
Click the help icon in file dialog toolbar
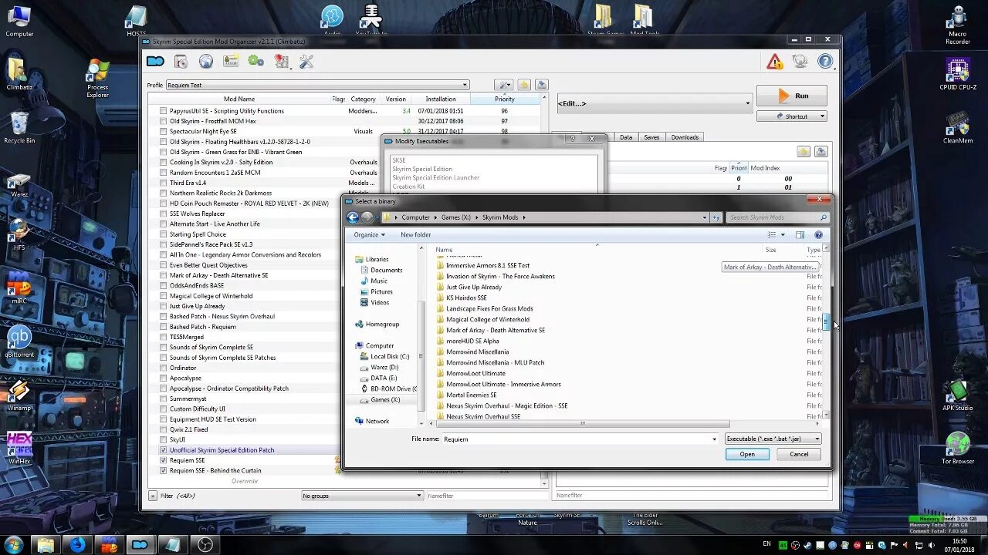tap(818, 234)
